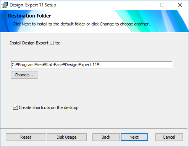Proceed by clicking Next

(x=134, y=137)
